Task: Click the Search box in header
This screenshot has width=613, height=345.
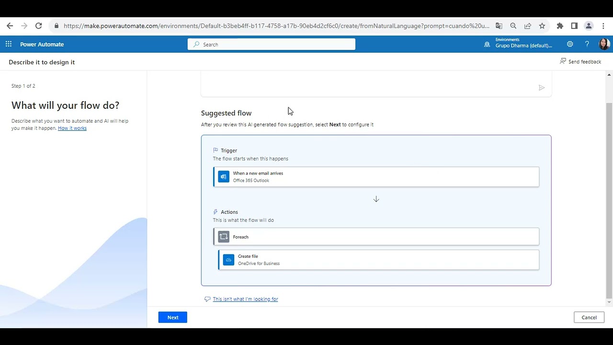Action: (x=272, y=45)
